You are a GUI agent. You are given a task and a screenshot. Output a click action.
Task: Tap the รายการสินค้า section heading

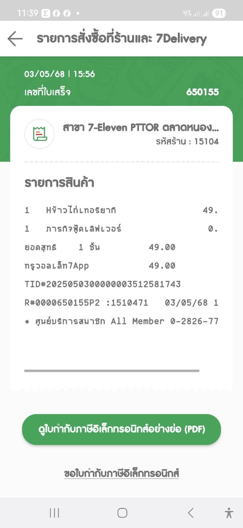[60, 182]
